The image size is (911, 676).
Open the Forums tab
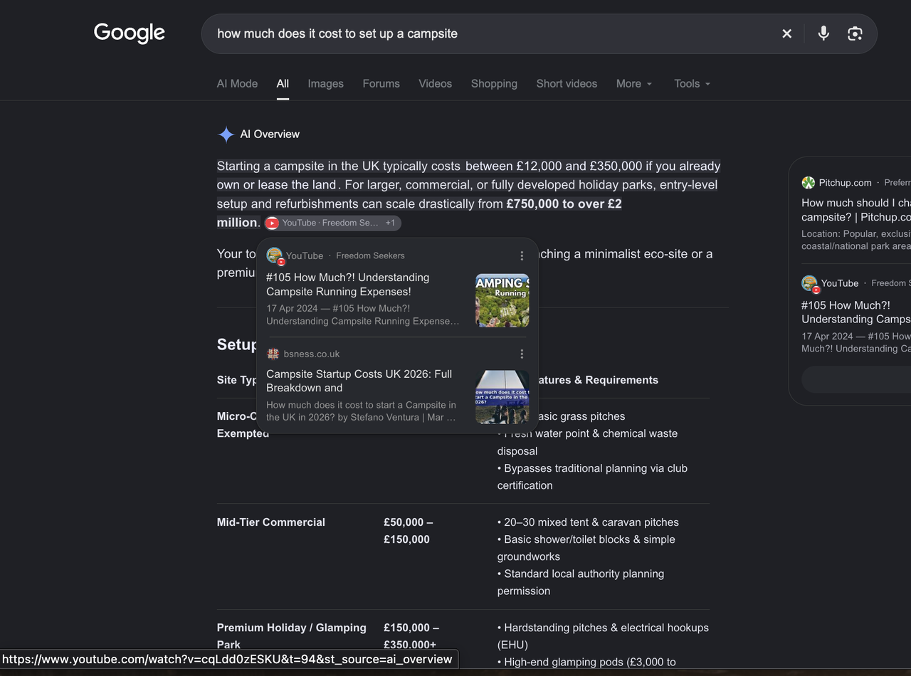click(381, 83)
